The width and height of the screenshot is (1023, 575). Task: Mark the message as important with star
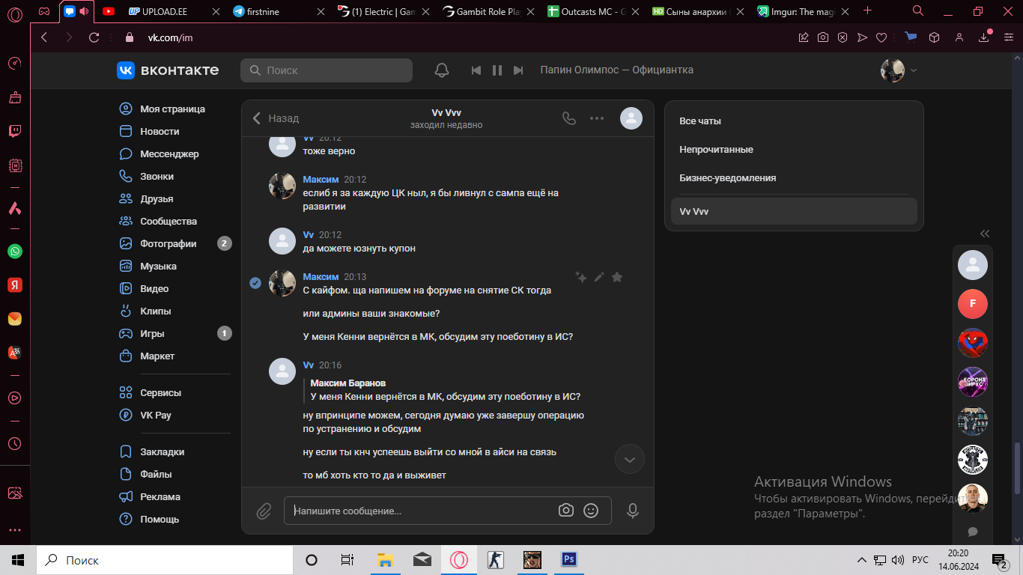point(617,277)
